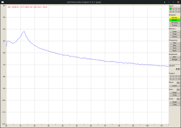Toggle the Vid.Av analyser mode
The image size is (181, 128).
tap(175, 20)
